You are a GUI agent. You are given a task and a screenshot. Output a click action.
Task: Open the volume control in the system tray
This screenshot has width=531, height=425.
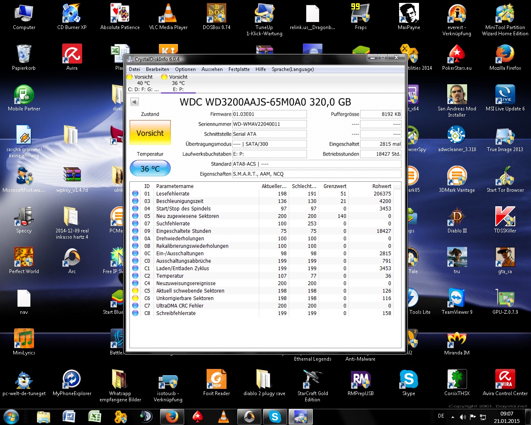(x=463, y=417)
